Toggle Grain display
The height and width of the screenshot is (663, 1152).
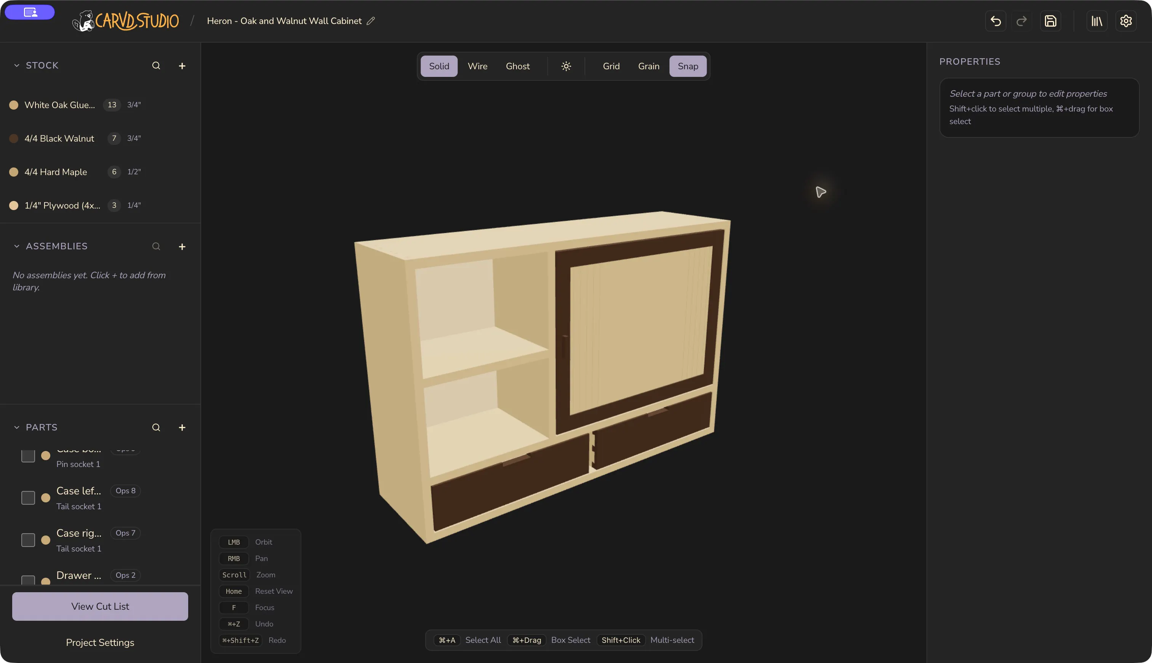(648, 66)
